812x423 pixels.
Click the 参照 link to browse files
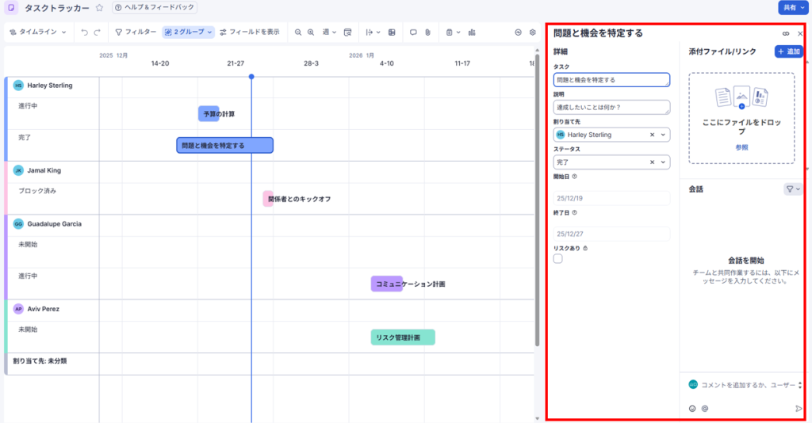pyautogui.click(x=741, y=147)
